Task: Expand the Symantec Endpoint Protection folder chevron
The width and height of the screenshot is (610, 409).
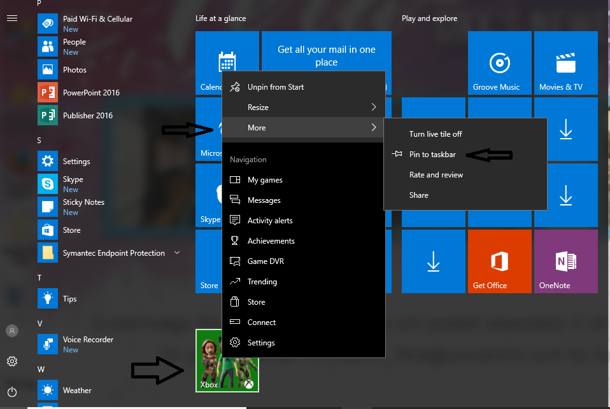Action: click(x=177, y=253)
